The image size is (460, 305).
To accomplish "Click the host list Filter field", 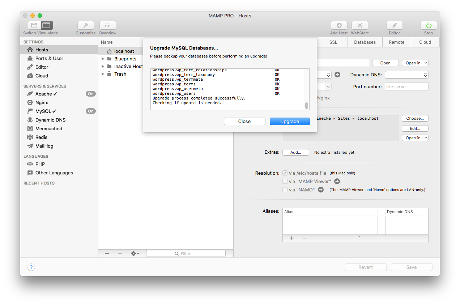I will tap(186, 253).
